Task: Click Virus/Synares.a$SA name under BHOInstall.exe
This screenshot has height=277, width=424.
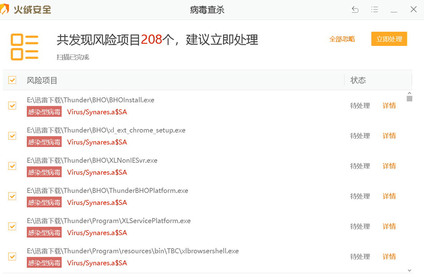Action: [x=97, y=112]
